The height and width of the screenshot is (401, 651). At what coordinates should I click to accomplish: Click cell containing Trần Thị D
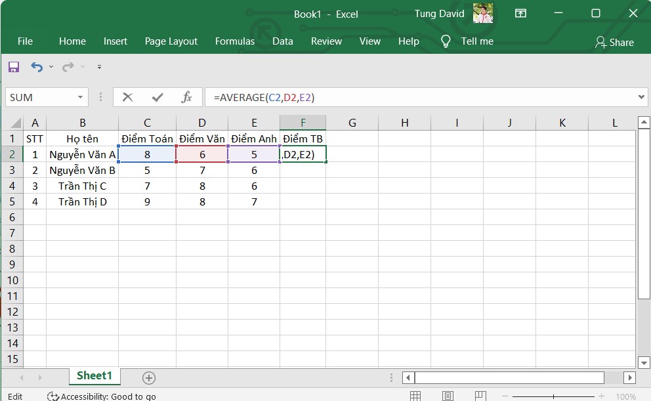pos(82,201)
